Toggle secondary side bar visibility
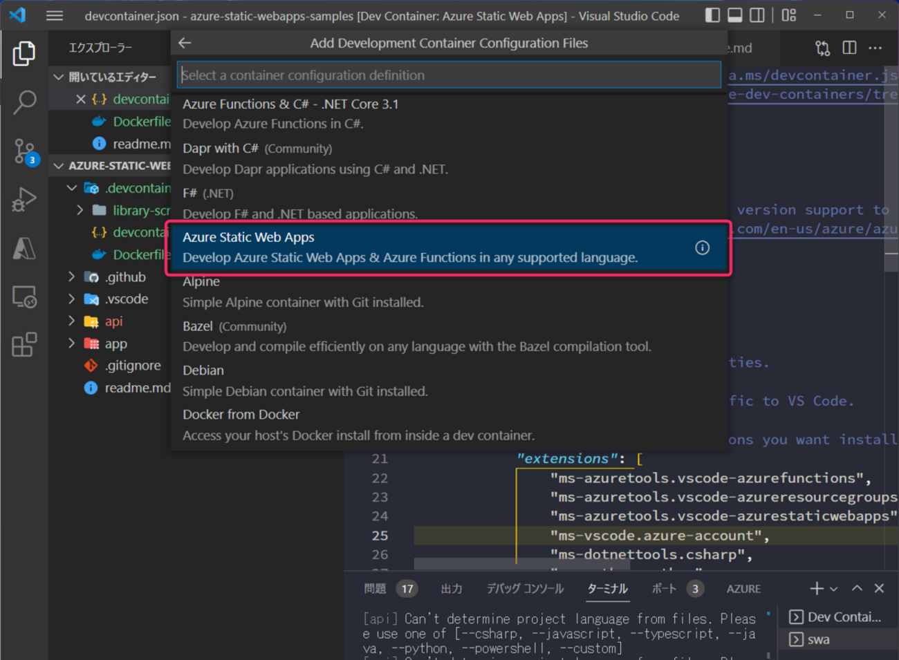This screenshot has height=660, width=899. click(x=757, y=15)
